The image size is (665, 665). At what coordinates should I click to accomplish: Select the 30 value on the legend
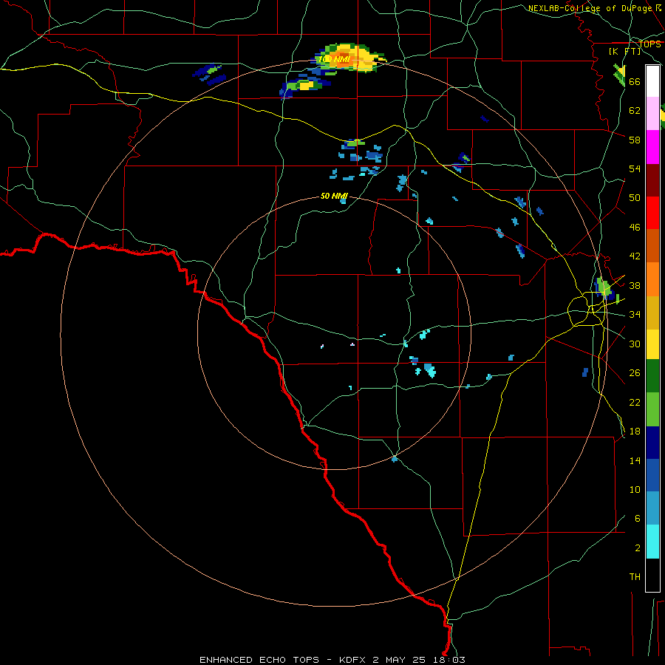(x=635, y=344)
